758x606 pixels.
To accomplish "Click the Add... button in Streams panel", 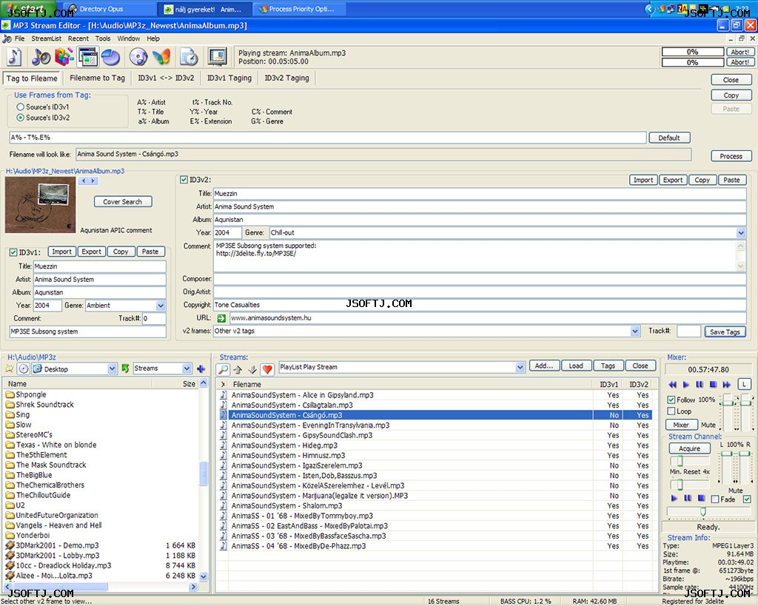I will pyautogui.click(x=544, y=366).
